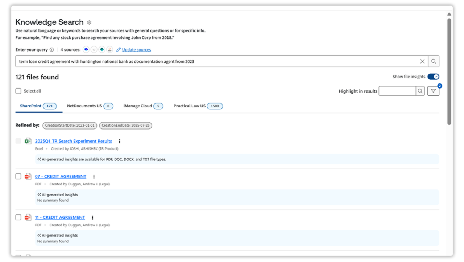The image size is (464, 262).
Task: Run the search with the magnifier icon
Action: 434,61
